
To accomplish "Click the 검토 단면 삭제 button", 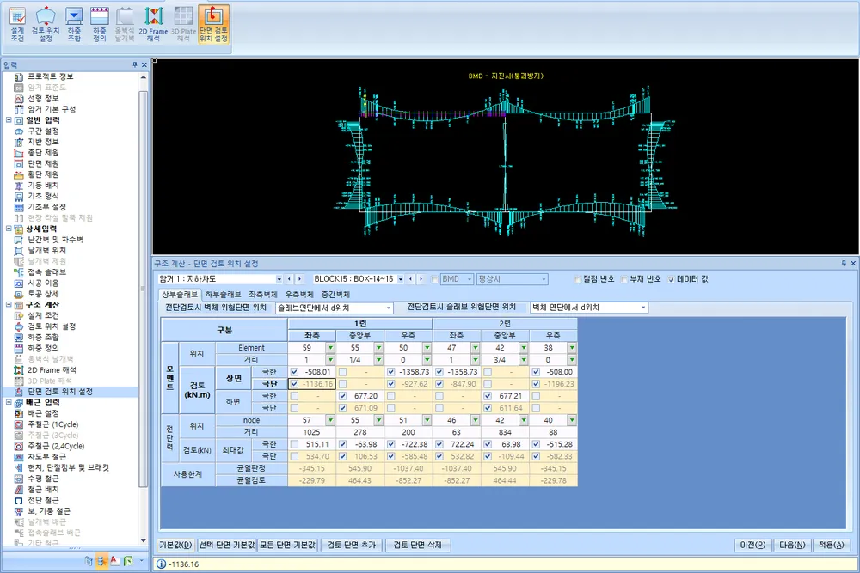I will point(417,545).
